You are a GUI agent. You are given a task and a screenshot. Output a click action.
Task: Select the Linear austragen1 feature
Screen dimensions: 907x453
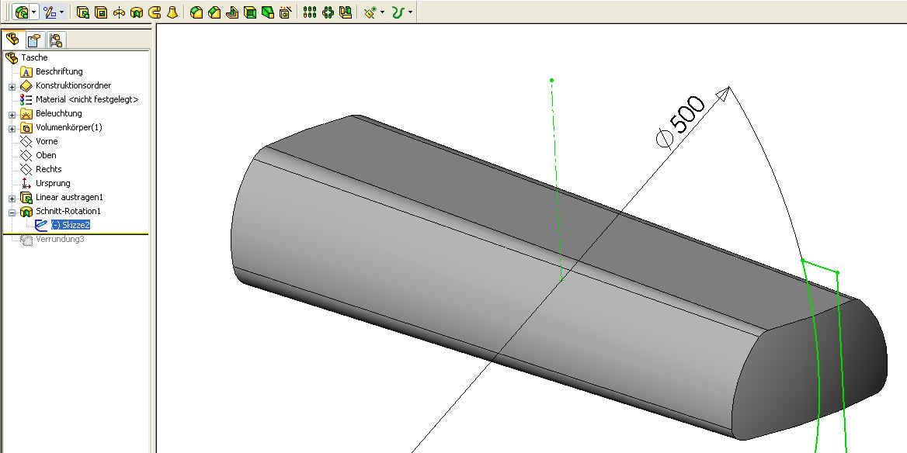point(69,197)
